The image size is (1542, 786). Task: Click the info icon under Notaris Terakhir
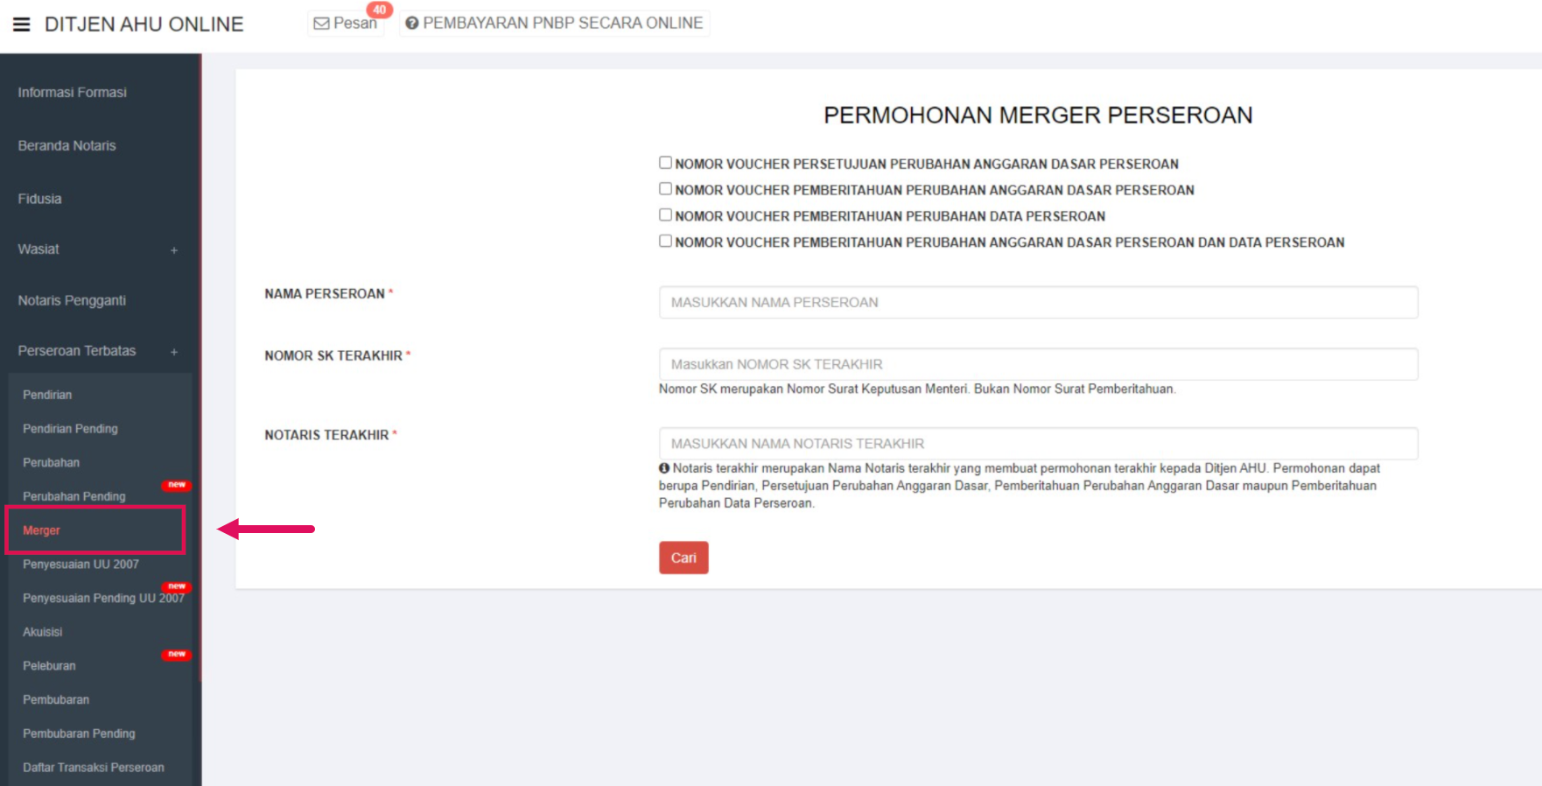[664, 468]
